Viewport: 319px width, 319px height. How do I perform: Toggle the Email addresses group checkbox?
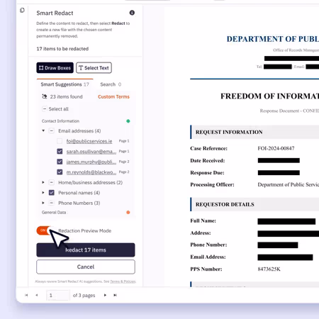51,130
